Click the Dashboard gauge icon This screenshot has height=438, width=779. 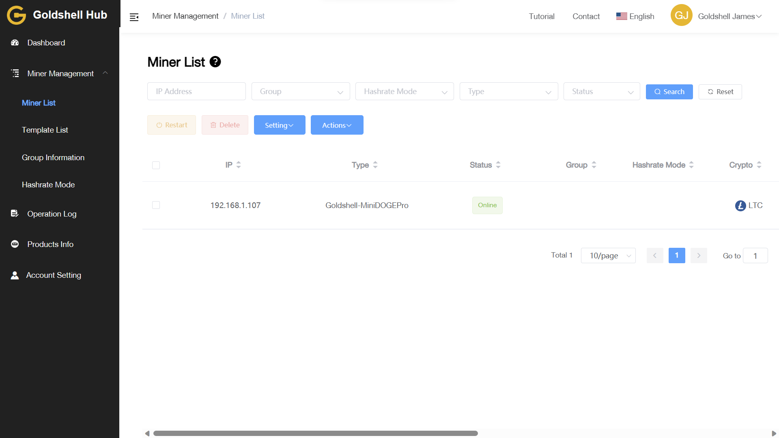click(x=15, y=43)
